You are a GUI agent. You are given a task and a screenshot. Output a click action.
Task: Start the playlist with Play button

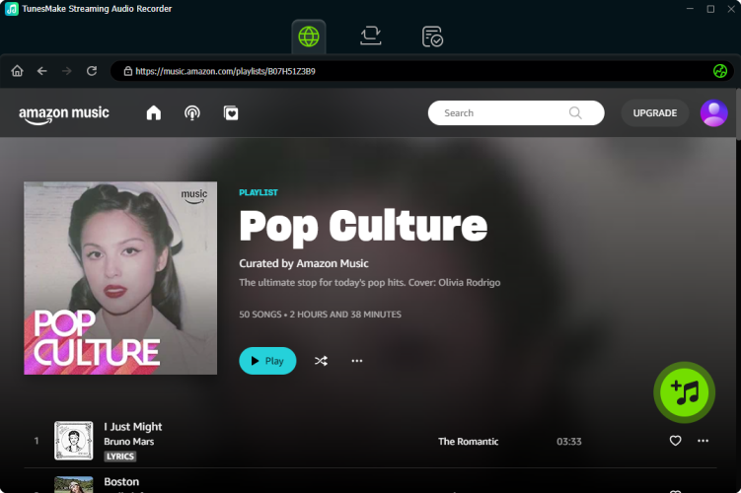(267, 361)
